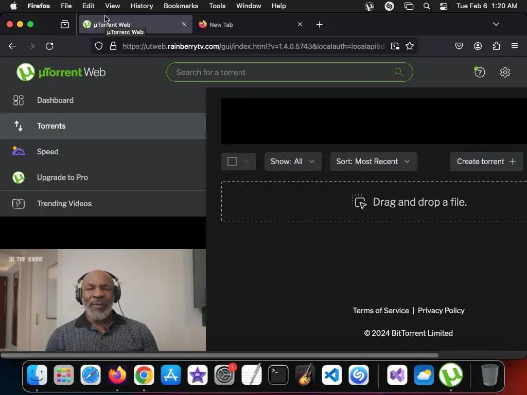Open the Tools menu
Image resolution: width=527 pixels, height=395 pixels.
pyautogui.click(x=217, y=6)
